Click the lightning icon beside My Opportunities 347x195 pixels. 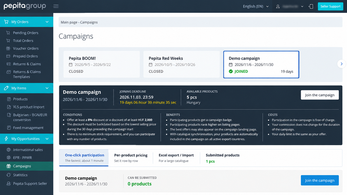point(6,138)
